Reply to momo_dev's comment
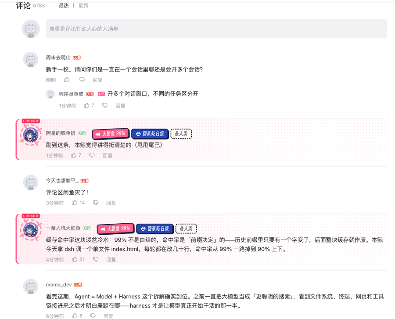 (108, 316)
